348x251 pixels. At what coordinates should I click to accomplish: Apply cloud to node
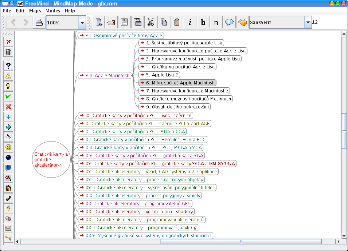[229, 23]
